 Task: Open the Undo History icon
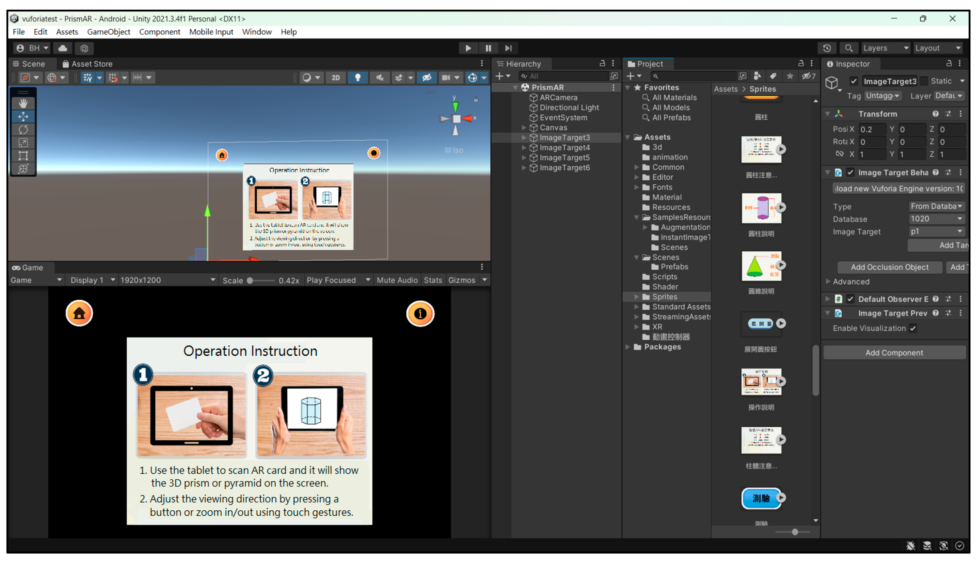point(826,48)
